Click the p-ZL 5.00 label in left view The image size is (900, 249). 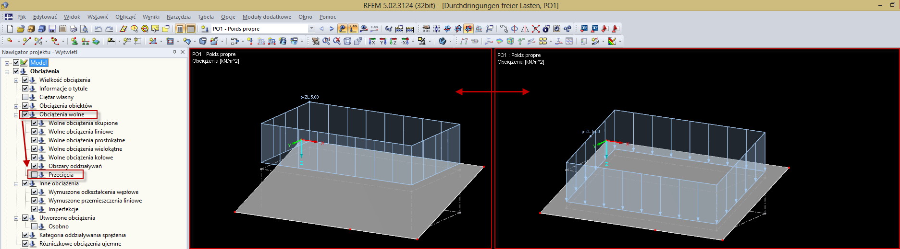tap(309, 97)
